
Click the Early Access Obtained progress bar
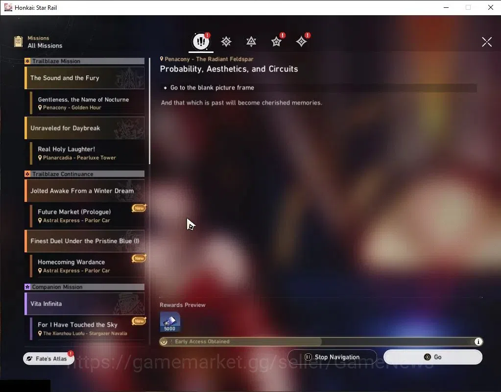[321, 342]
